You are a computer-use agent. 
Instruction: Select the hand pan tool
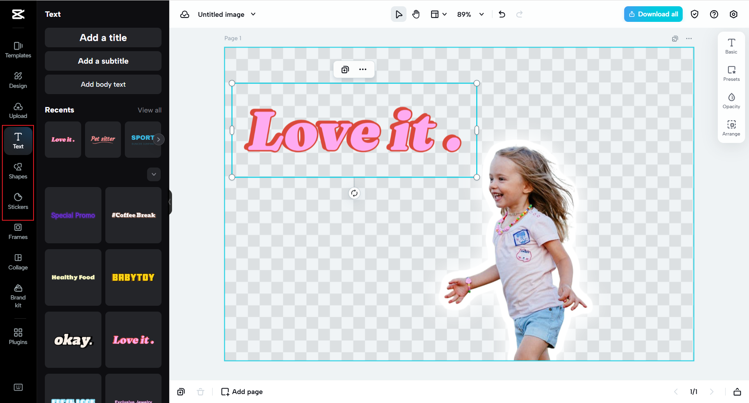(416, 14)
